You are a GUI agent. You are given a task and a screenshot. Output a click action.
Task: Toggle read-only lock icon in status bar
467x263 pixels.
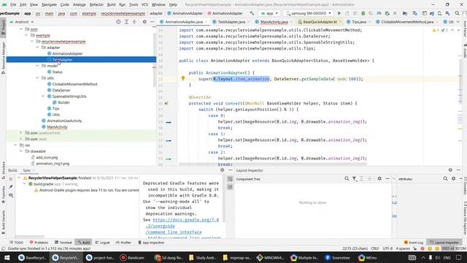(x=414, y=248)
